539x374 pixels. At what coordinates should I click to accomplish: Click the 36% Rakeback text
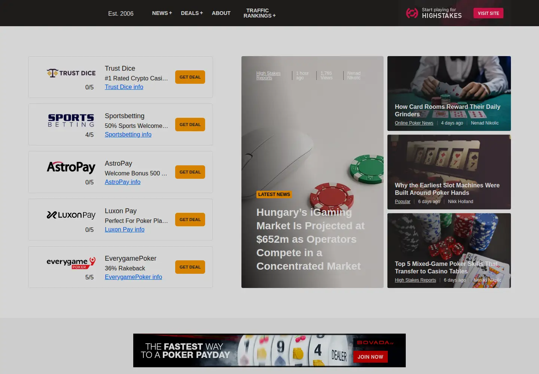(125, 268)
